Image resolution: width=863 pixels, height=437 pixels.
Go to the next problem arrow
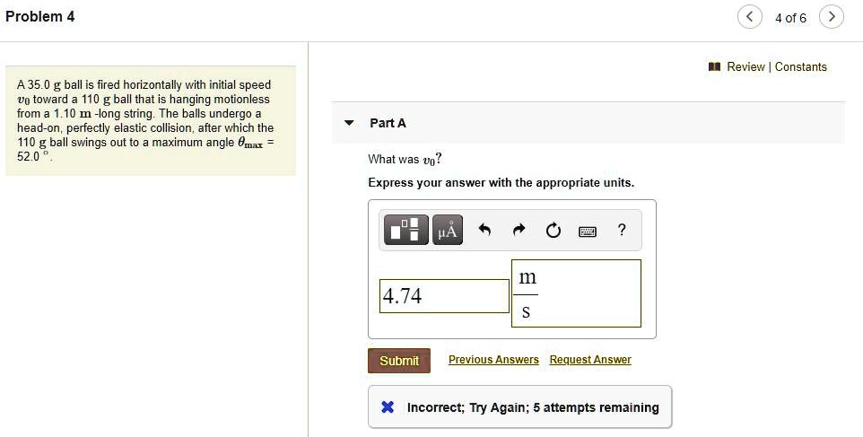point(831,17)
